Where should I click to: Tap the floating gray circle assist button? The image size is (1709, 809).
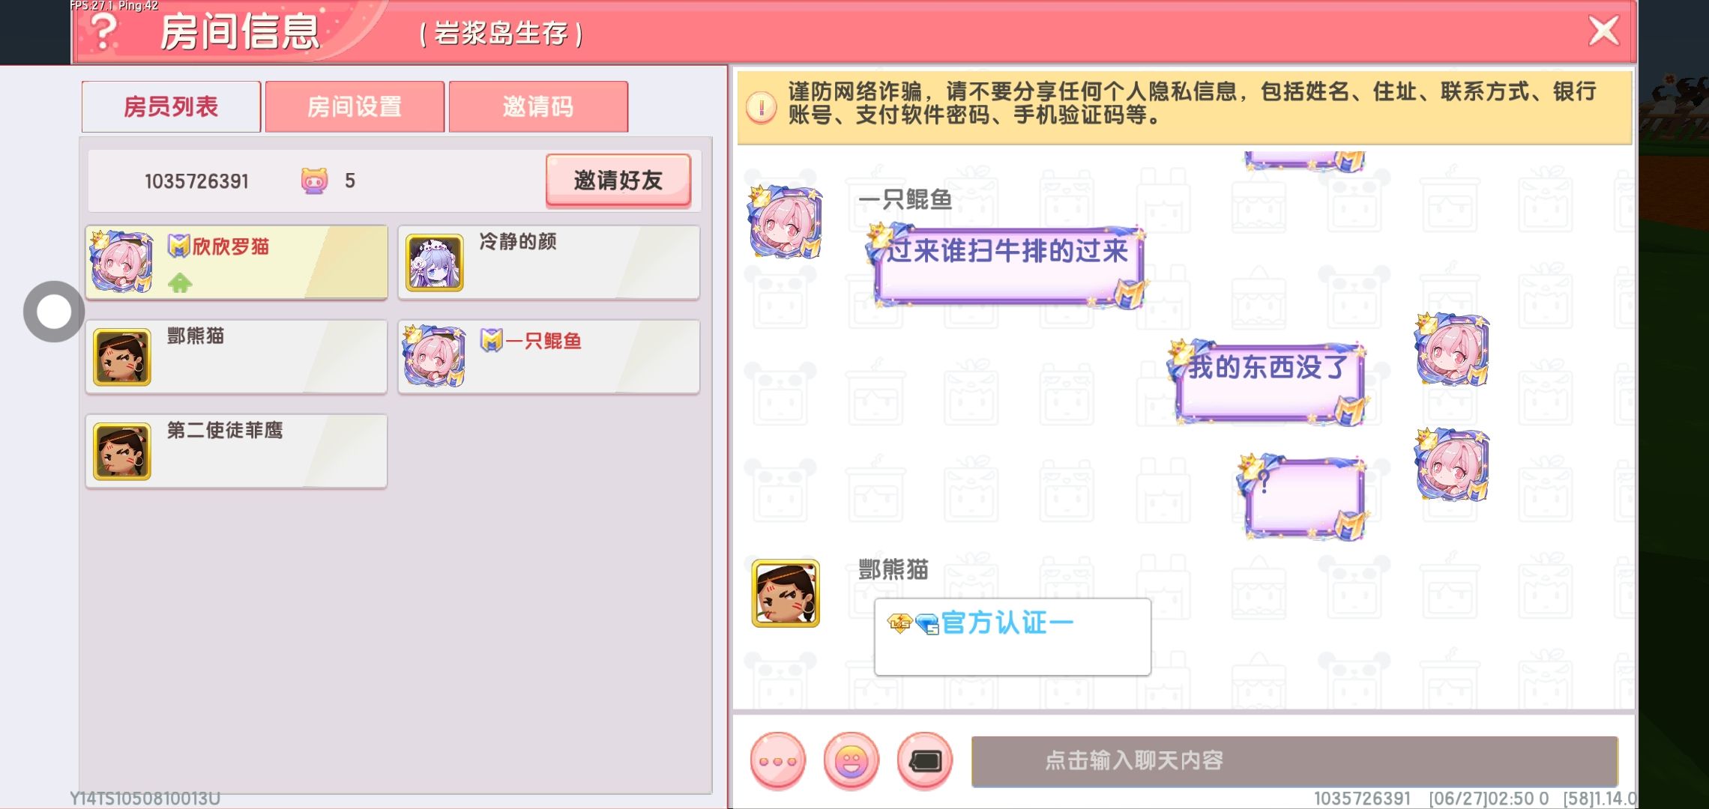(53, 312)
